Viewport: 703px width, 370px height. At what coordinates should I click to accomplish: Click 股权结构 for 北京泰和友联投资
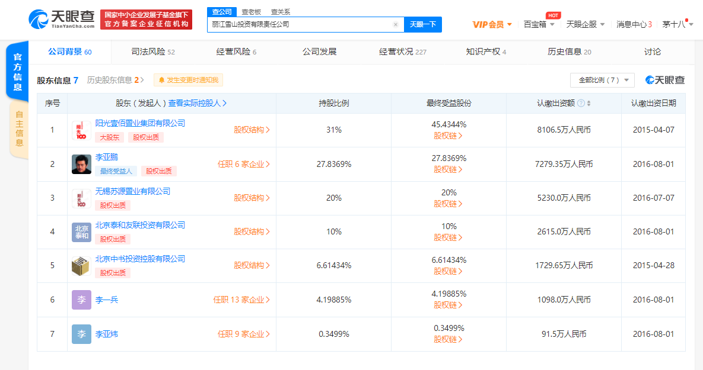pyautogui.click(x=252, y=231)
